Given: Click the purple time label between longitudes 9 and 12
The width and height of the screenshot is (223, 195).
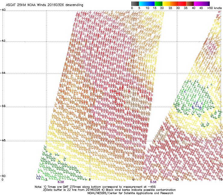Looking at the screenshot, I should pos(153,182).
